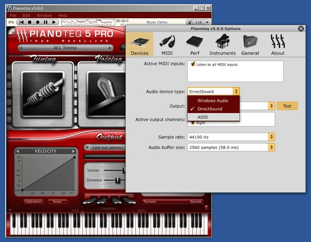Open the File menu
Screen dimensions: 311x242
click(x=13, y=16)
